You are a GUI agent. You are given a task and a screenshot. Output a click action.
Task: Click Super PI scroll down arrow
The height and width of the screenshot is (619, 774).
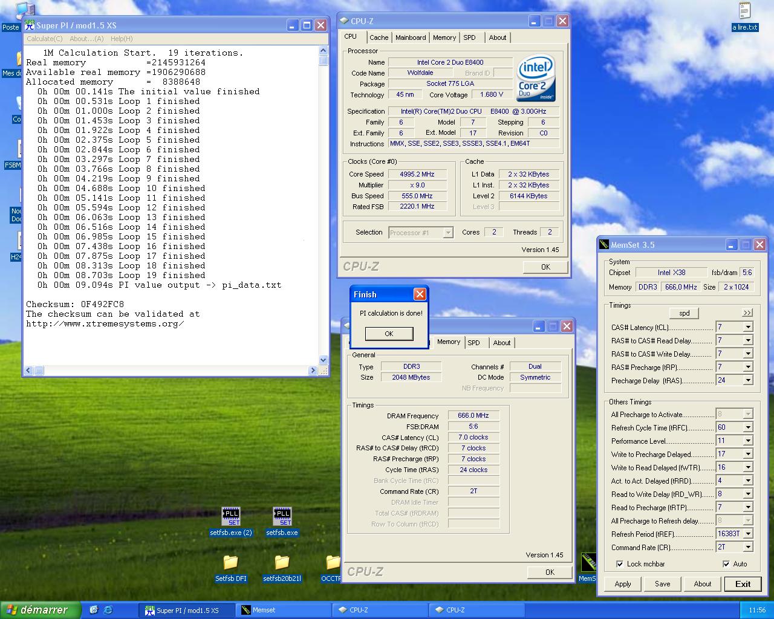pos(324,360)
